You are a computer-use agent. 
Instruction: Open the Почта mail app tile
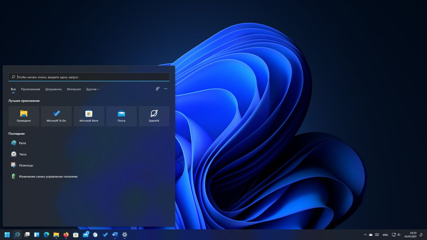click(121, 116)
